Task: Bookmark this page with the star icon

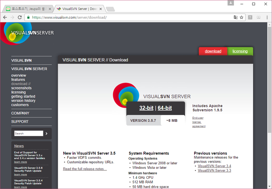Action: [241, 17]
